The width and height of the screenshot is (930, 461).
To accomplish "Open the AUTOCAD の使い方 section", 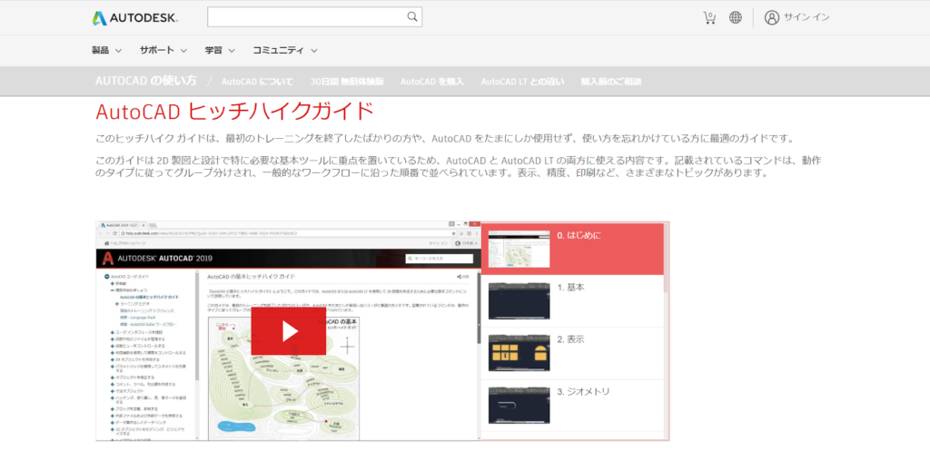I will coord(146,81).
